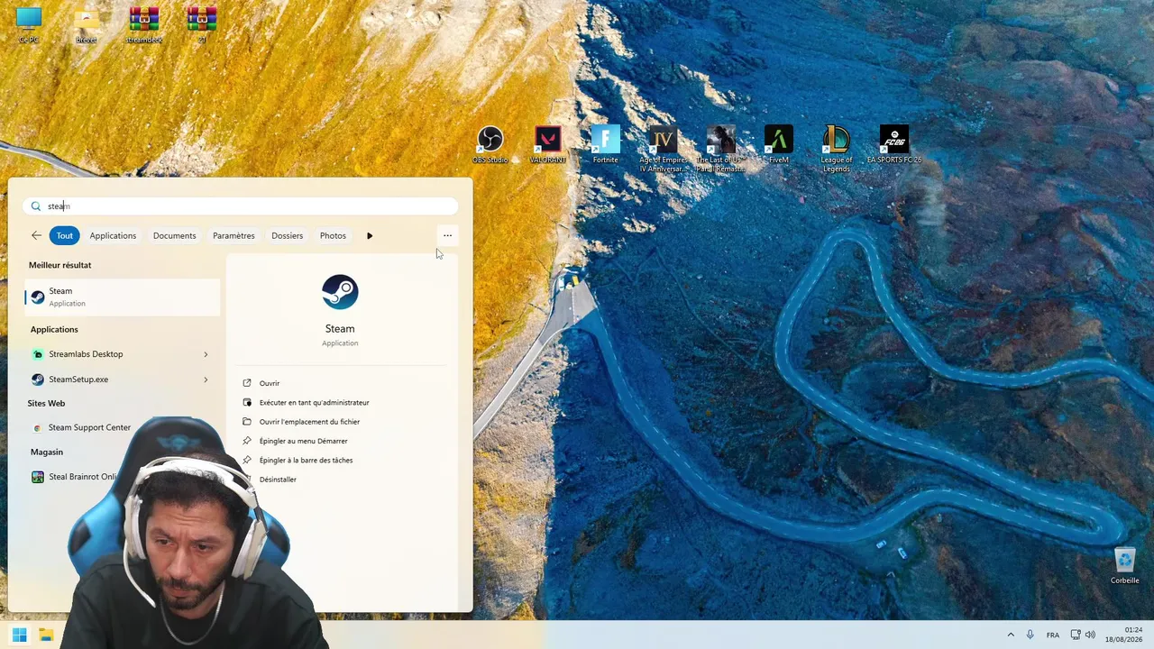Switch to the Documents filter tab
Screen dimensions: 1154x649
(174, 235)
